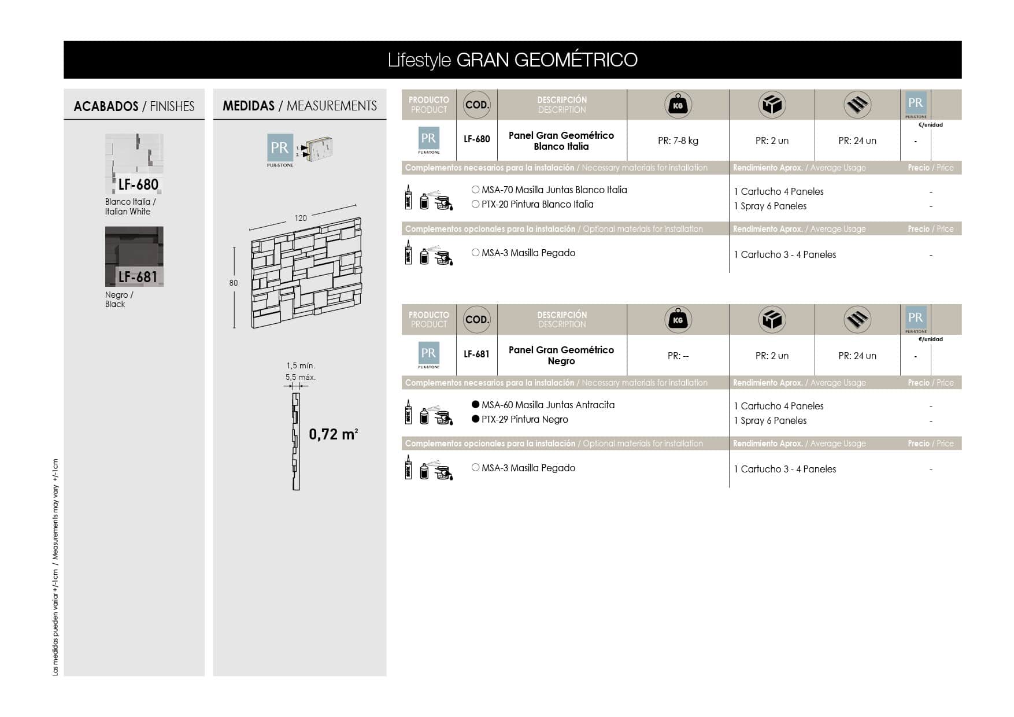Click the COD. circle icon in the LF-680 table header

[x=477, y=105]
